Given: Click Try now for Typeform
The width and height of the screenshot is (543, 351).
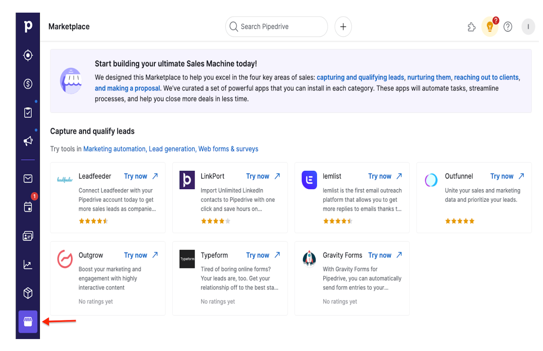Looking at the screenshot, I should point(263,255).
